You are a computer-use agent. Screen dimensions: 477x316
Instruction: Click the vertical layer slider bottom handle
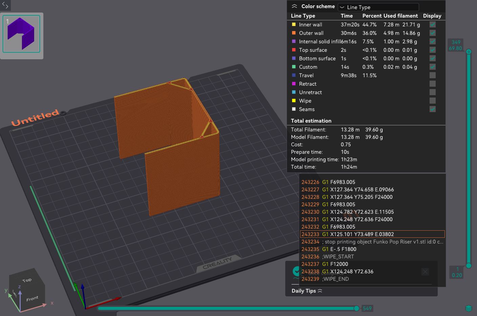(469, 266)
